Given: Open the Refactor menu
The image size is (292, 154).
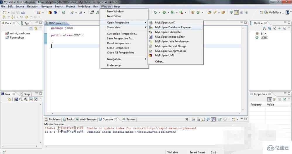Looking at the screenshot, I should pos(32,6).
